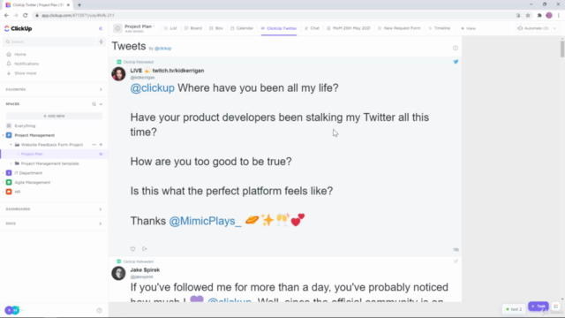Image resolution: width=565 pixels, height=318 pixels.
Task: Open help via the question mark icon
Action: 99,310
